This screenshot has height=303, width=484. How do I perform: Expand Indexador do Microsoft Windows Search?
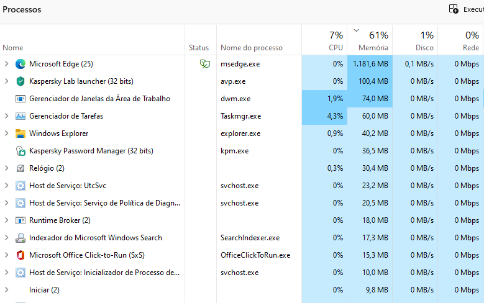tap(6, 238)
